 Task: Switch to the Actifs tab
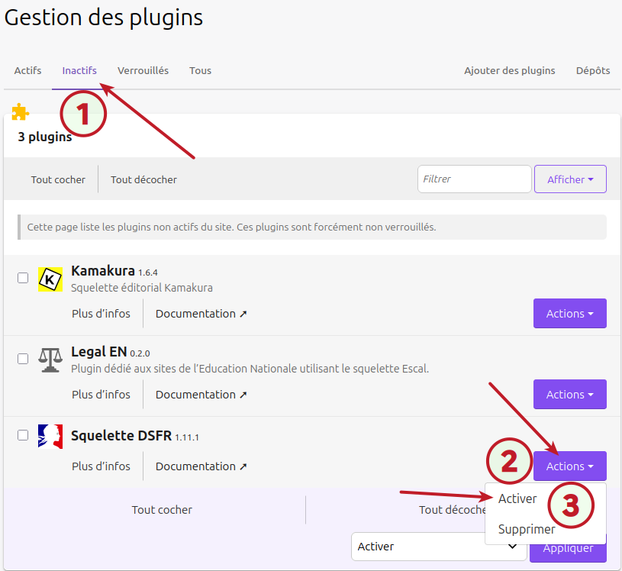[28, 71]
